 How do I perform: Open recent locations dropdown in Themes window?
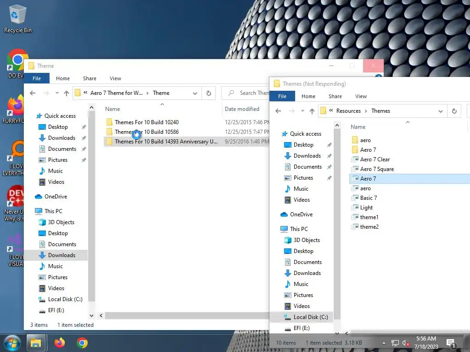(x=302, y=111)
